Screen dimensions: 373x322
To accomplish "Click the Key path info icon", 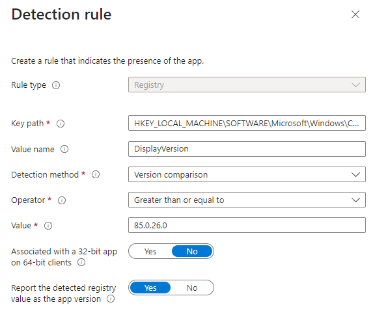I will click(61, 124).
